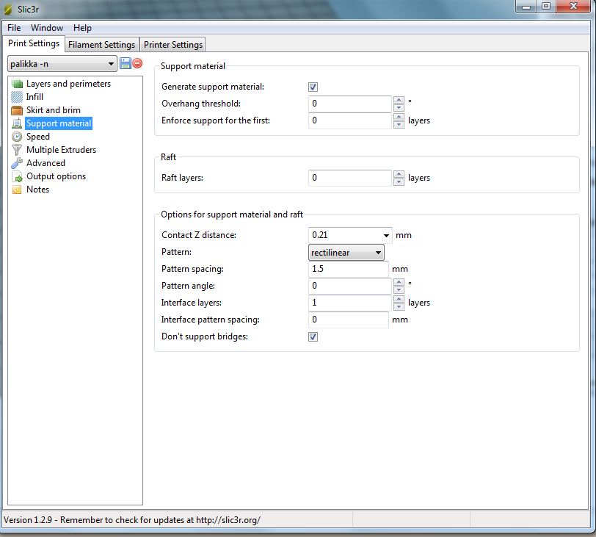Toggle Generate support material checkbox
The height and width of the screenshot is (537, 596).
click(313, 87)
